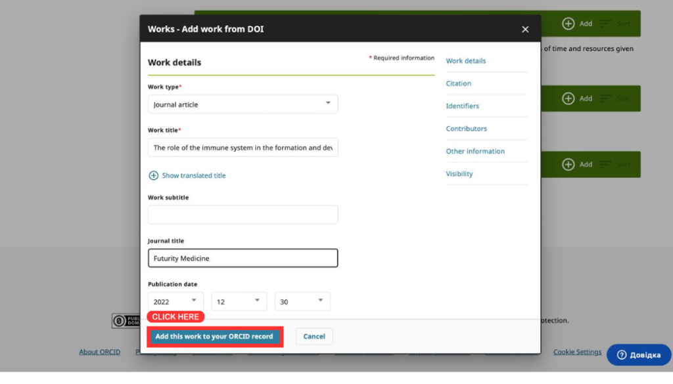
Task: Open the publication year dropdown showing 2022
Action: [x=175, y=301]
